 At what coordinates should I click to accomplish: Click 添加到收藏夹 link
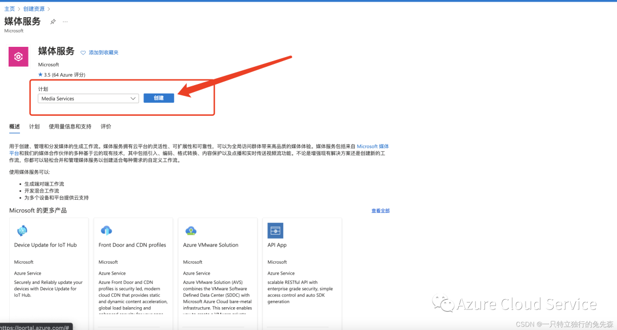click(x=103, y=53)
